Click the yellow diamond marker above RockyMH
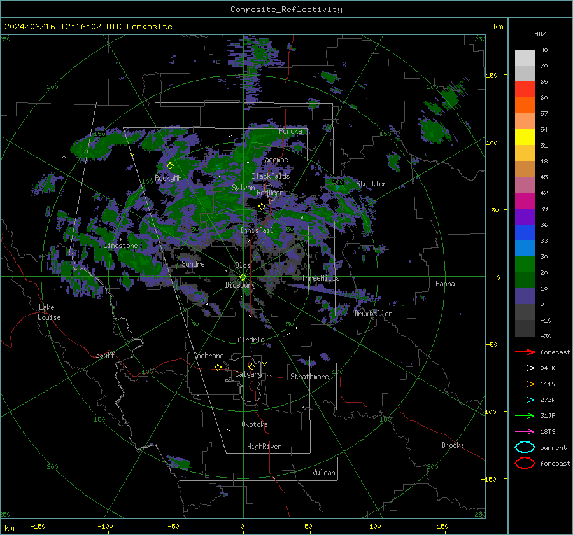Image resolution: width=573 pixels, height=535 pixels. pyautogui.click(x=170, y=166)
